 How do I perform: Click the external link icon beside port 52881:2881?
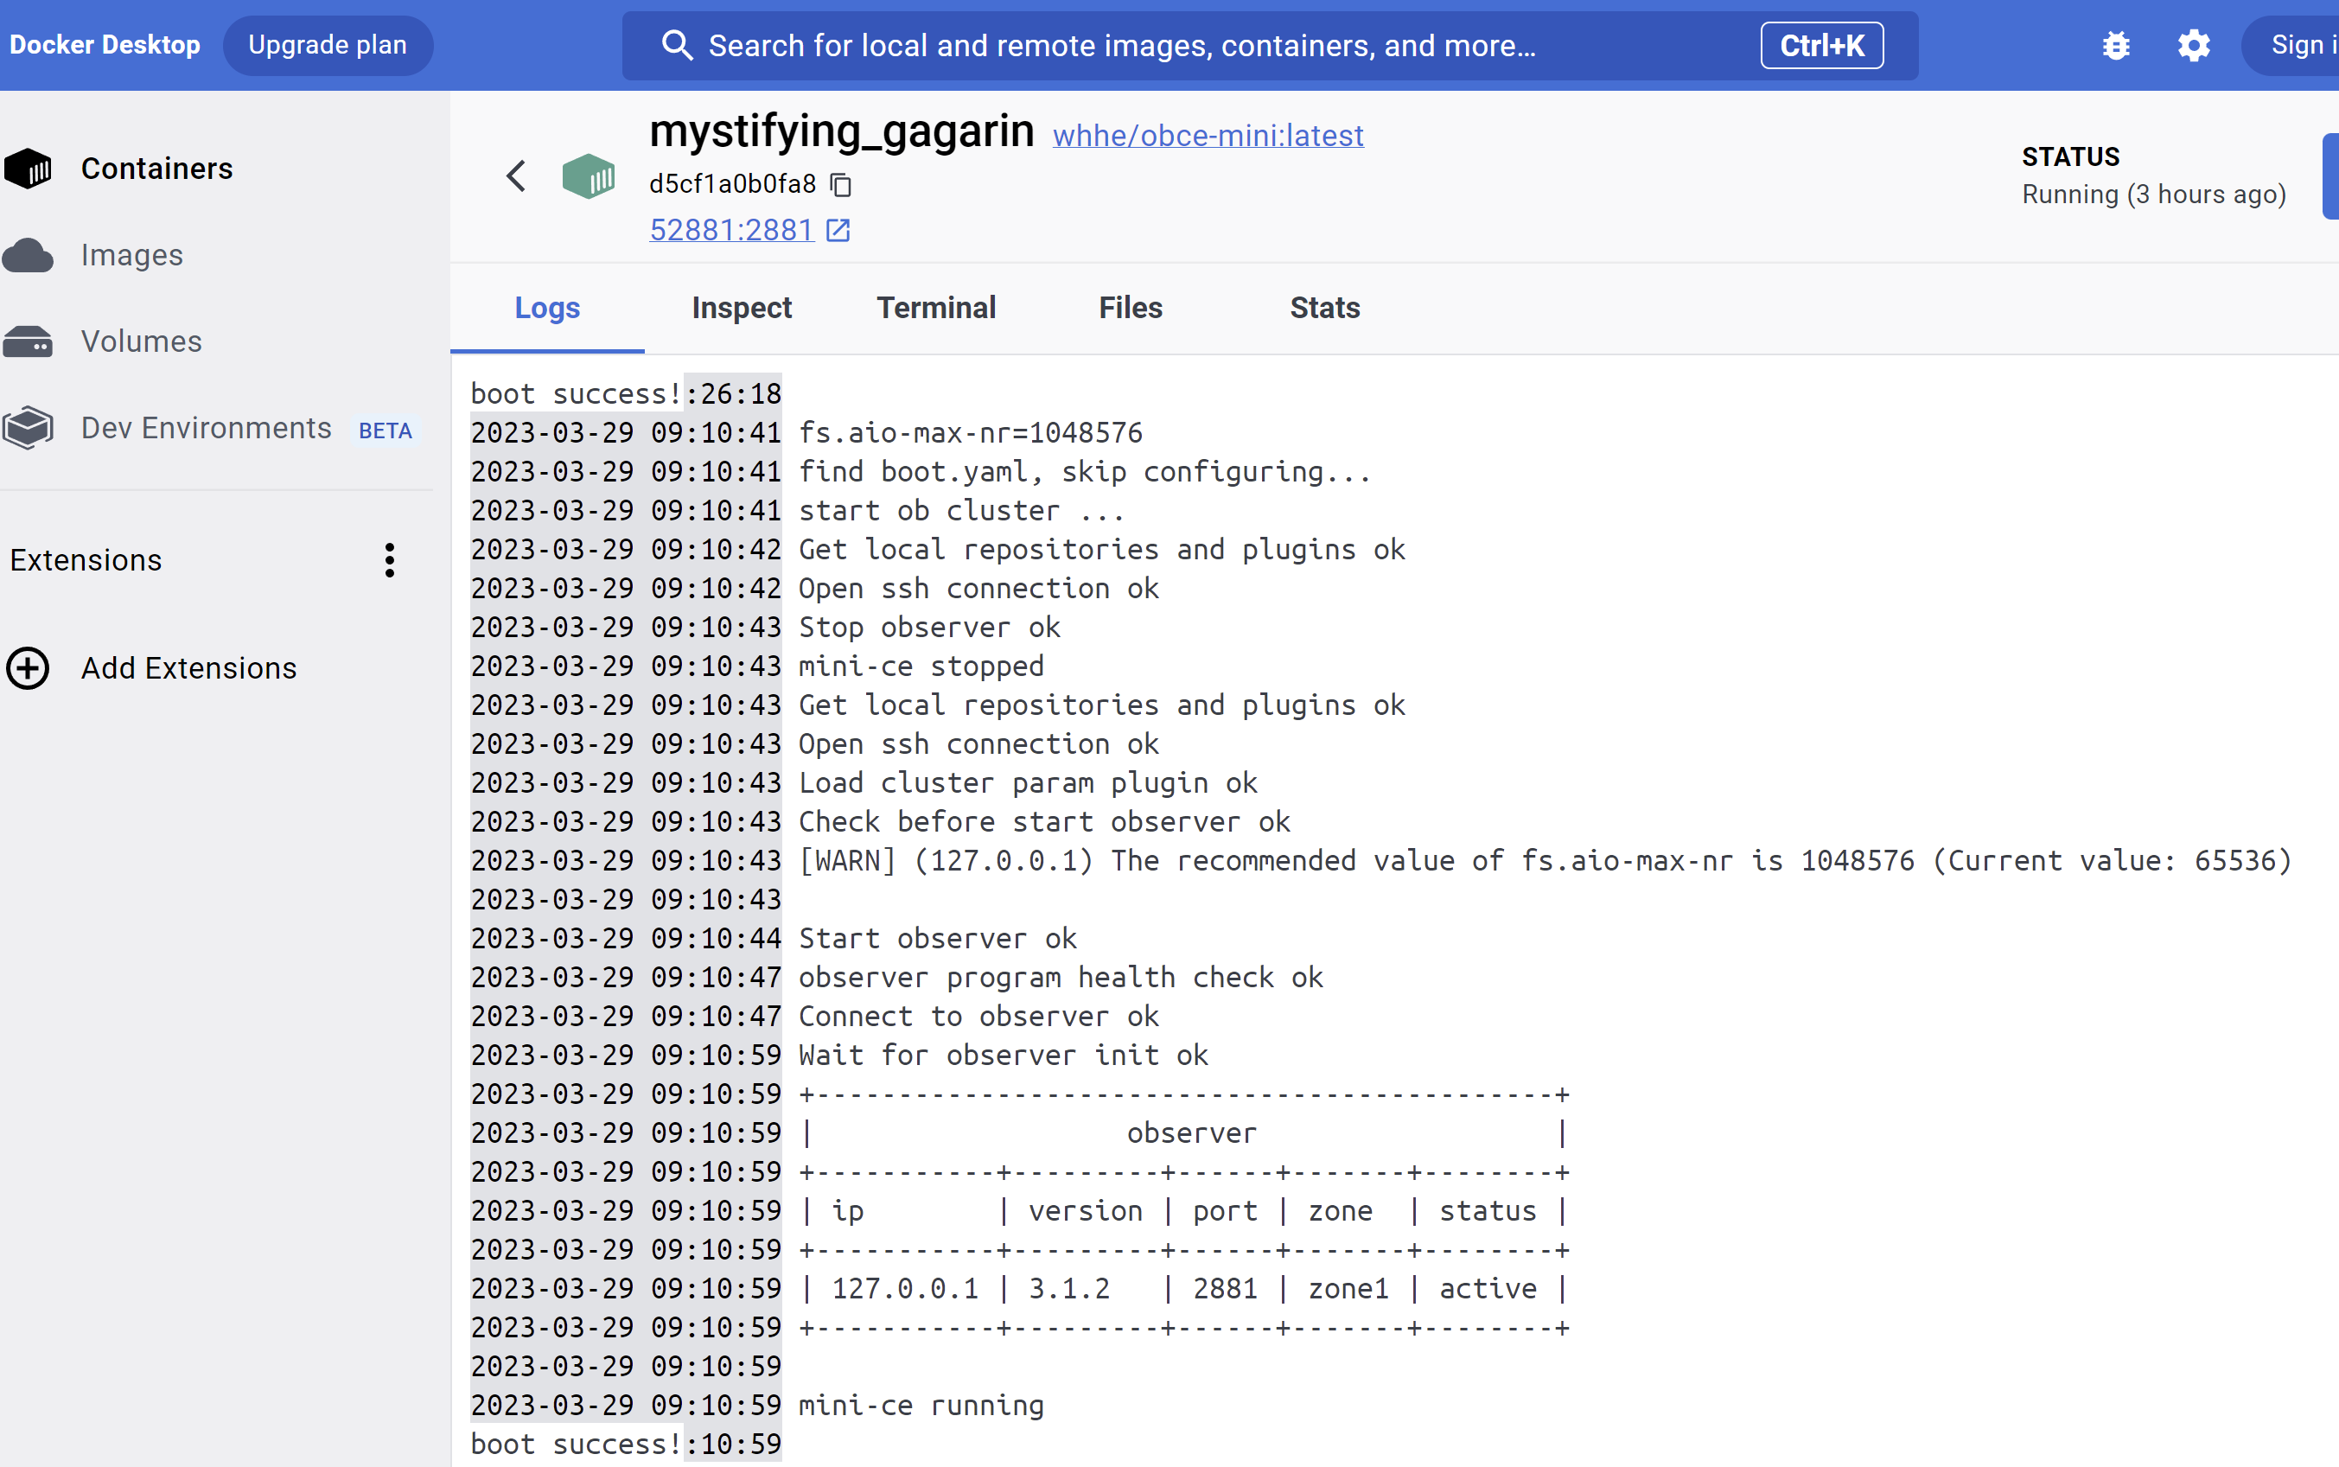[838, 230]
